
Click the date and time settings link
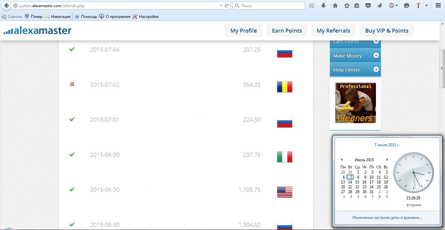coord(387,217)
